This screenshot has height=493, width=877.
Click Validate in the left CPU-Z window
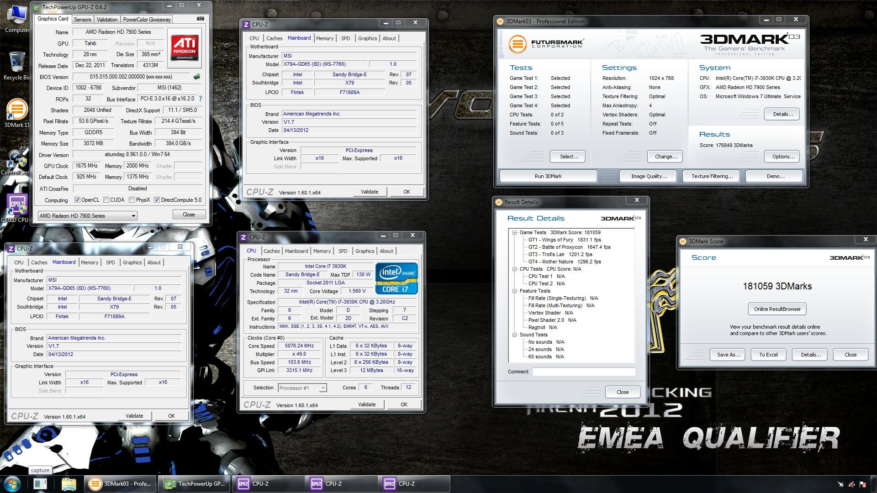tap(134, 416)
